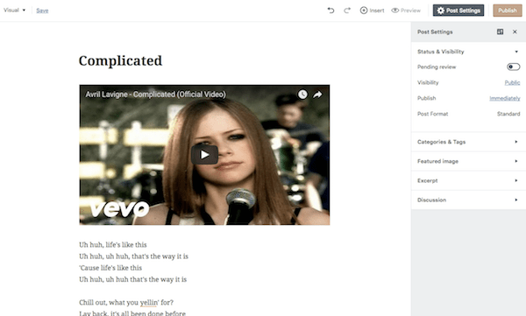Collapse the Status & Visibility section
Viewport: 526px width, 316px height.
click(x=468, y=52)
